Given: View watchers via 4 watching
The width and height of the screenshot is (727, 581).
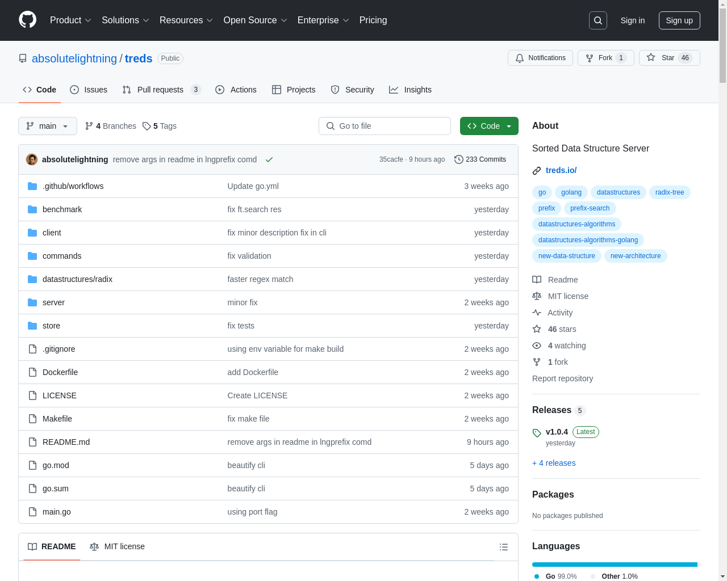Looking at the screenshot, I should pyautogui.click(x=566, y=346).
